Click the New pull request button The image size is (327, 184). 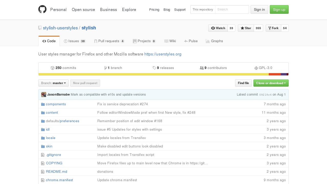85,83
